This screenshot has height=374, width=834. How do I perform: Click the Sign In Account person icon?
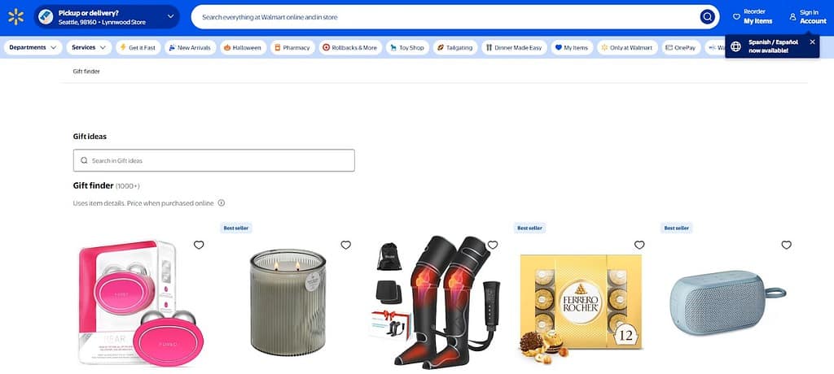tap(792, 17)
